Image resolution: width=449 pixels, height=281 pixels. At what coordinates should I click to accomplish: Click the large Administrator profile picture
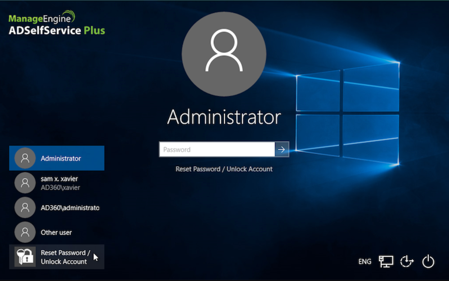click(x=224, y=54)
